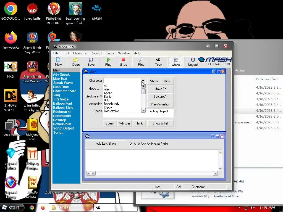Open the Find tool in the toolbar
Screen dimensions: 283x212
tap(141, 62)
